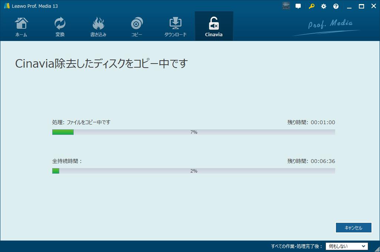Click the 全持続時間 label
The height and width of the screenshot is (252, 380).
(67, 161)
